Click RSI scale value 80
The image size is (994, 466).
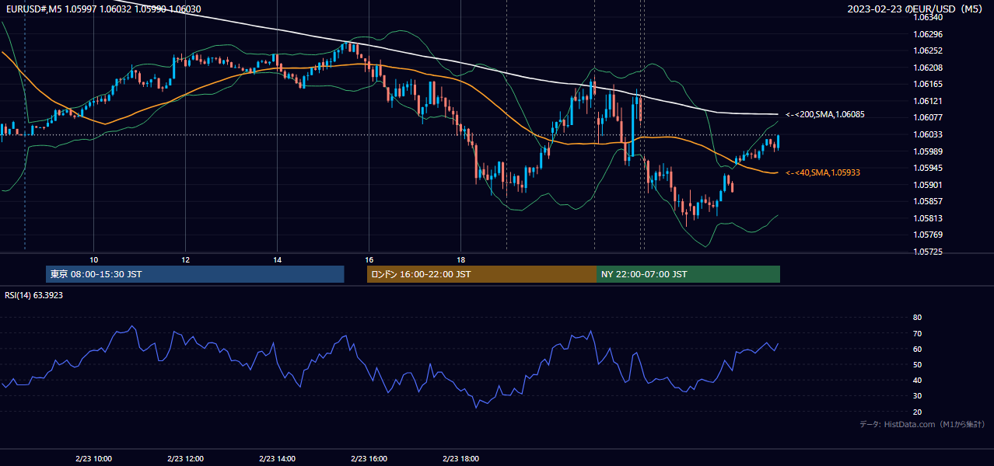[917, 318]
